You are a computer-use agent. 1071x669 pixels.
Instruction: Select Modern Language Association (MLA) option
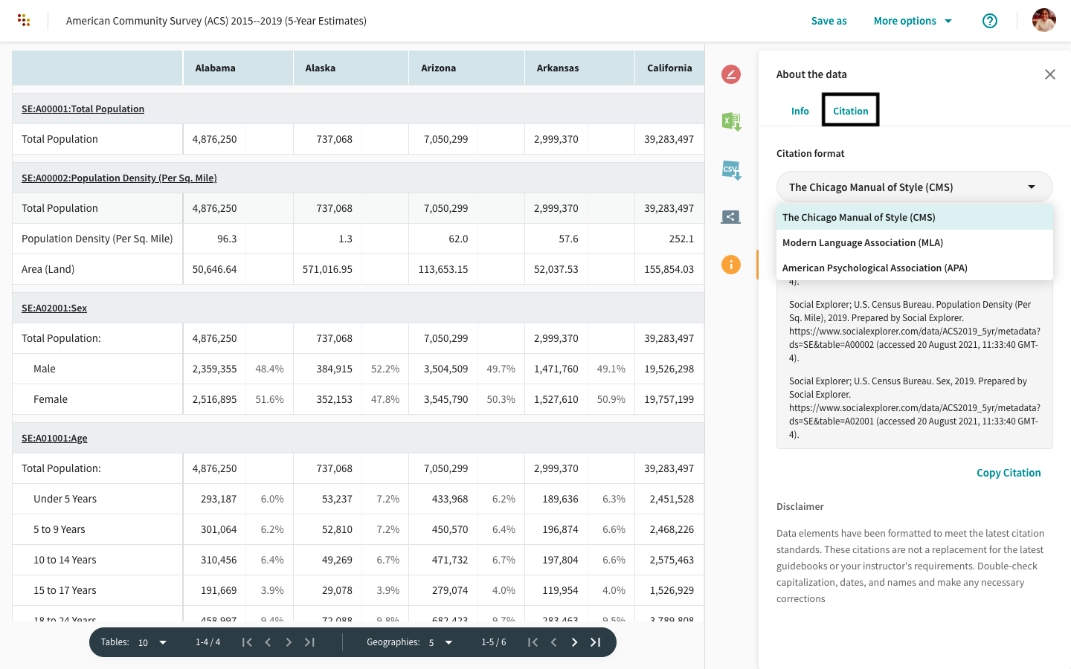coord(863,243)
